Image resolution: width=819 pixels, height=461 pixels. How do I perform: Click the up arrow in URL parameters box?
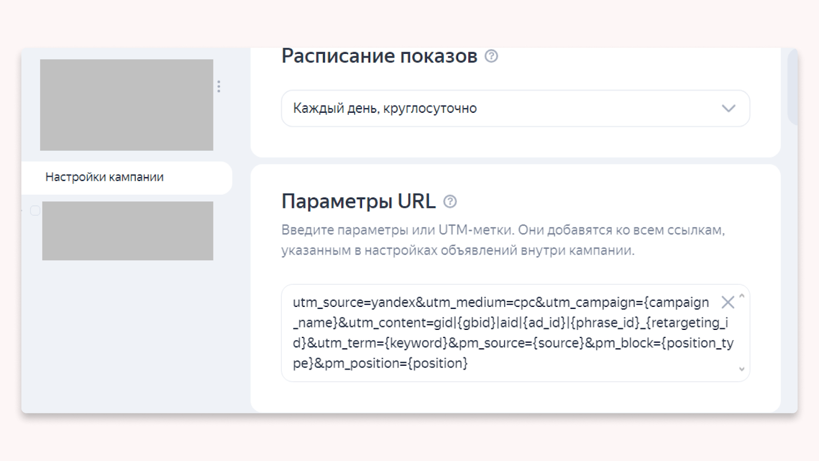742,296
